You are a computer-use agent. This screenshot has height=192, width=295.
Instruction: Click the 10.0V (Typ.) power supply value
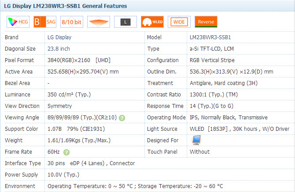63,175
